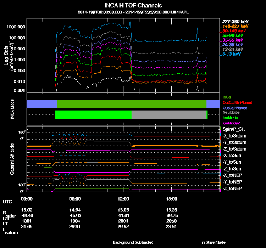The image size is (266, 248).
Task: Click the 06:00 UTC time label
Action: coord(75,199)
